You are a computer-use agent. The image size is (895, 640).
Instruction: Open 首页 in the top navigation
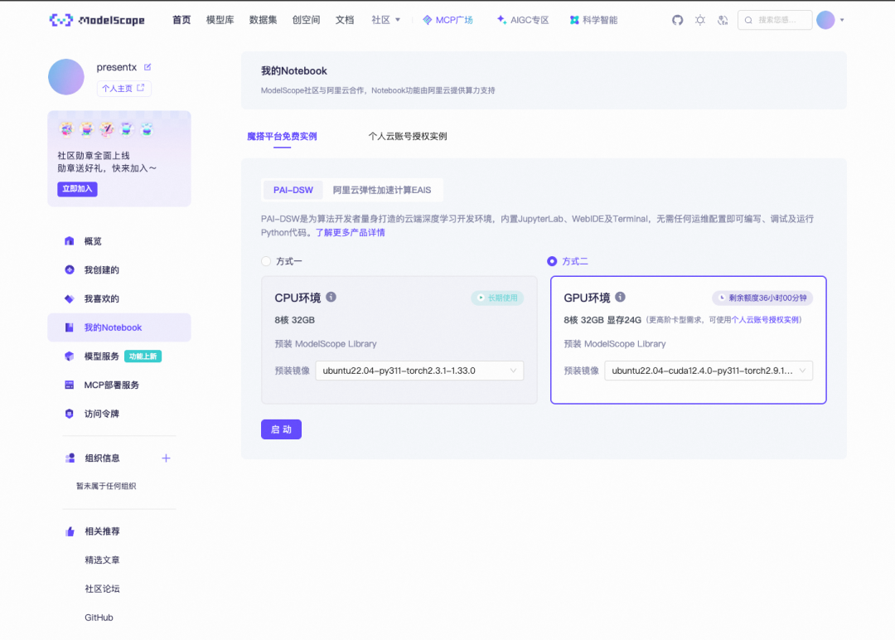(x=181, y=20)
